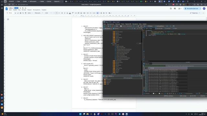
Task: Toggle bold in Docs toolbar
Action: pos(62,13)
